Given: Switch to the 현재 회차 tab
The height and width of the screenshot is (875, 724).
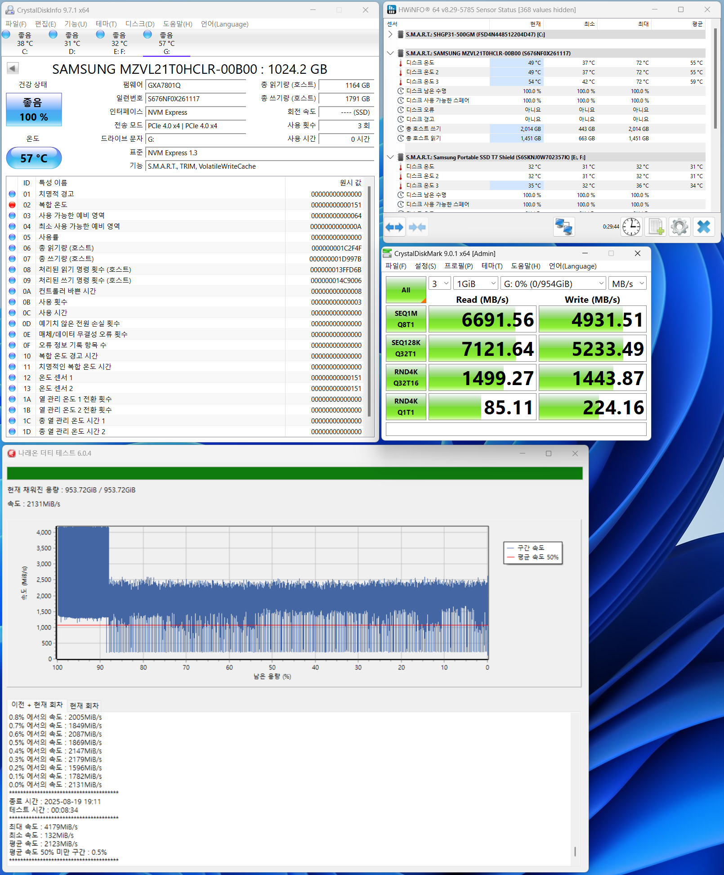Looking at the screenshot, I should point(84,705).
